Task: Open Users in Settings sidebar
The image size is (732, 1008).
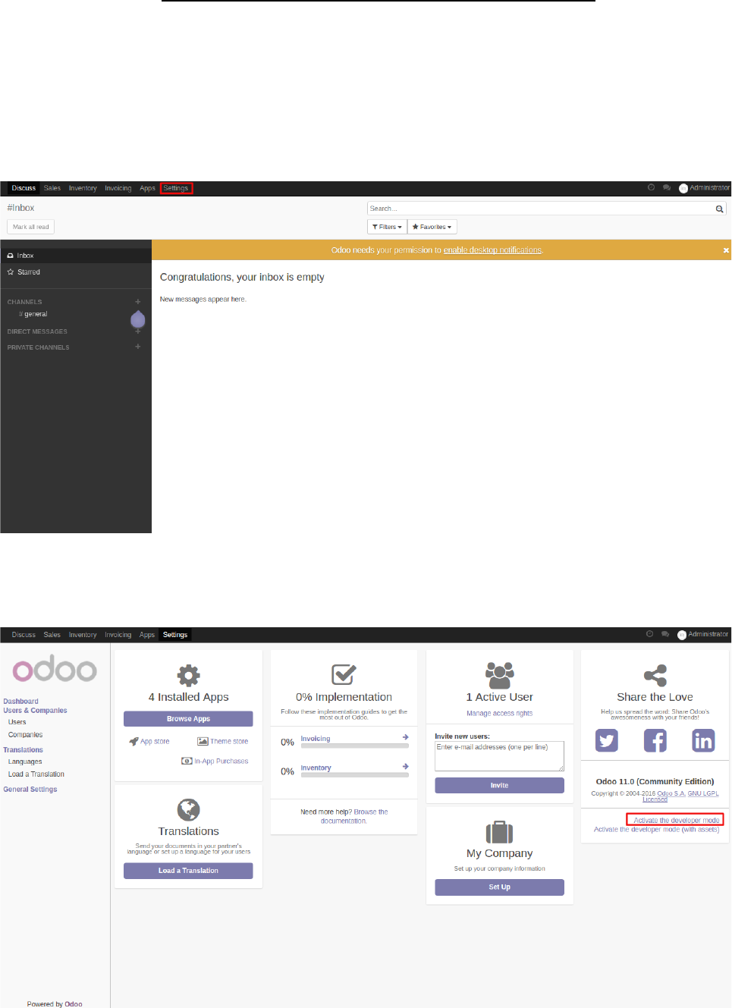Action: coord(17,722)
